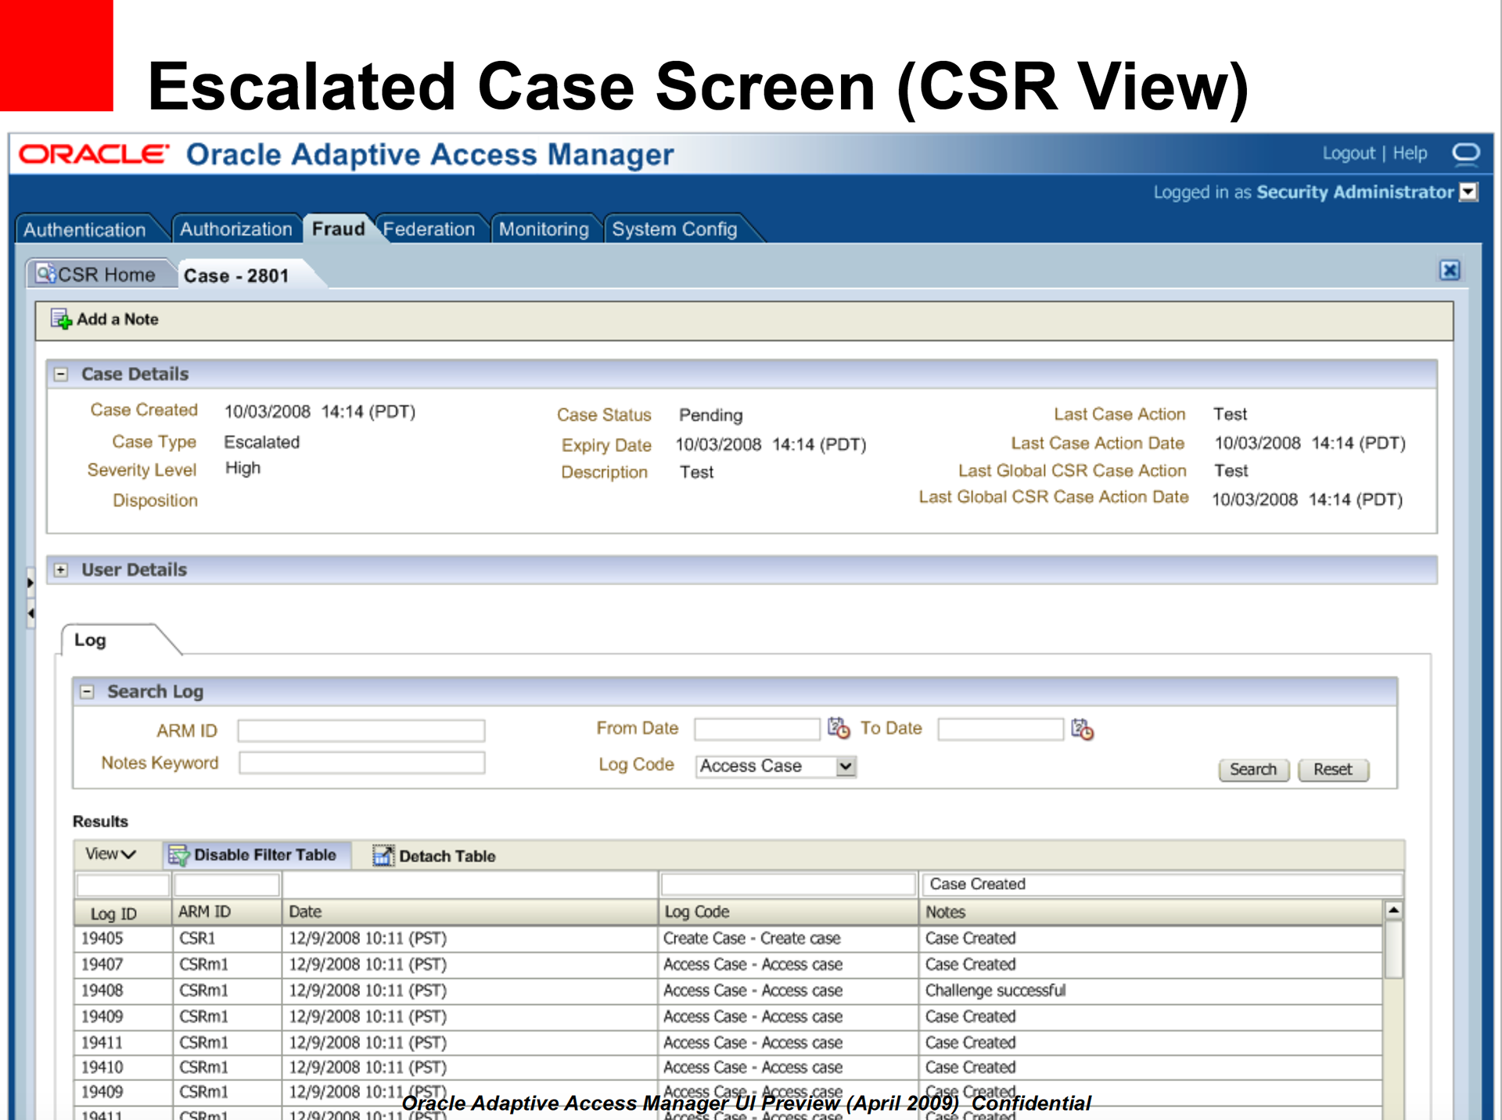Click Add a Note button
Screen dimensions: 1502x1120
tap(105, 319)
